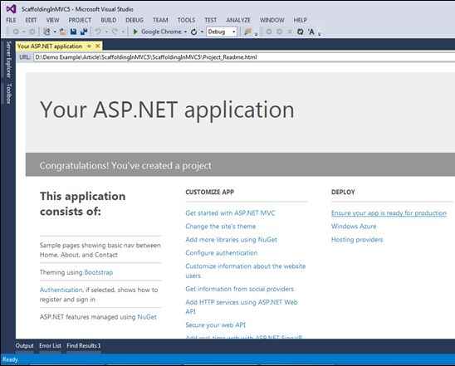This screenshot has height=366, width=455.
Task: Click the sync arrows icon near 'A
Action: (x=301, y=32)
